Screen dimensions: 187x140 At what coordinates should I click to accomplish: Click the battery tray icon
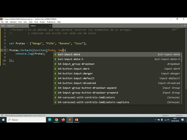[159, 120]
